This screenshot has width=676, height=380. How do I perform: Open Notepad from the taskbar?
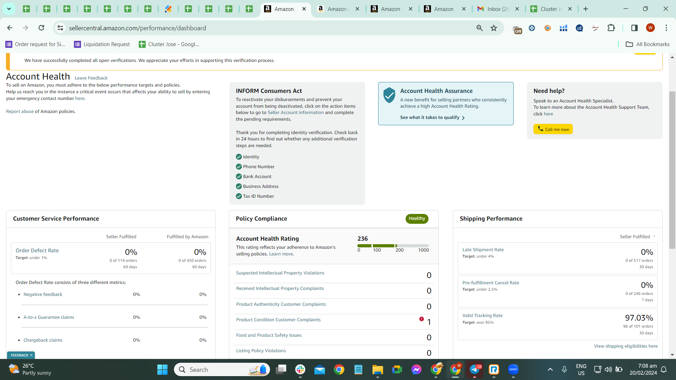coord(358,369)
